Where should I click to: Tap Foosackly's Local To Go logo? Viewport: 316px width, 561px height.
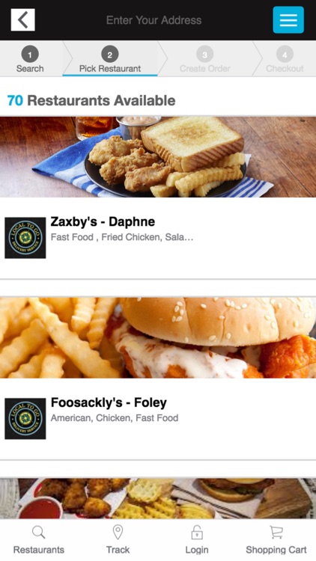(25, 419)
